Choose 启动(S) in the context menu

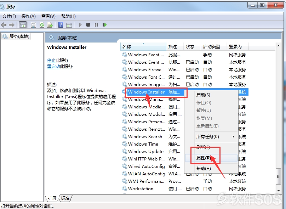tap(211, 95)
